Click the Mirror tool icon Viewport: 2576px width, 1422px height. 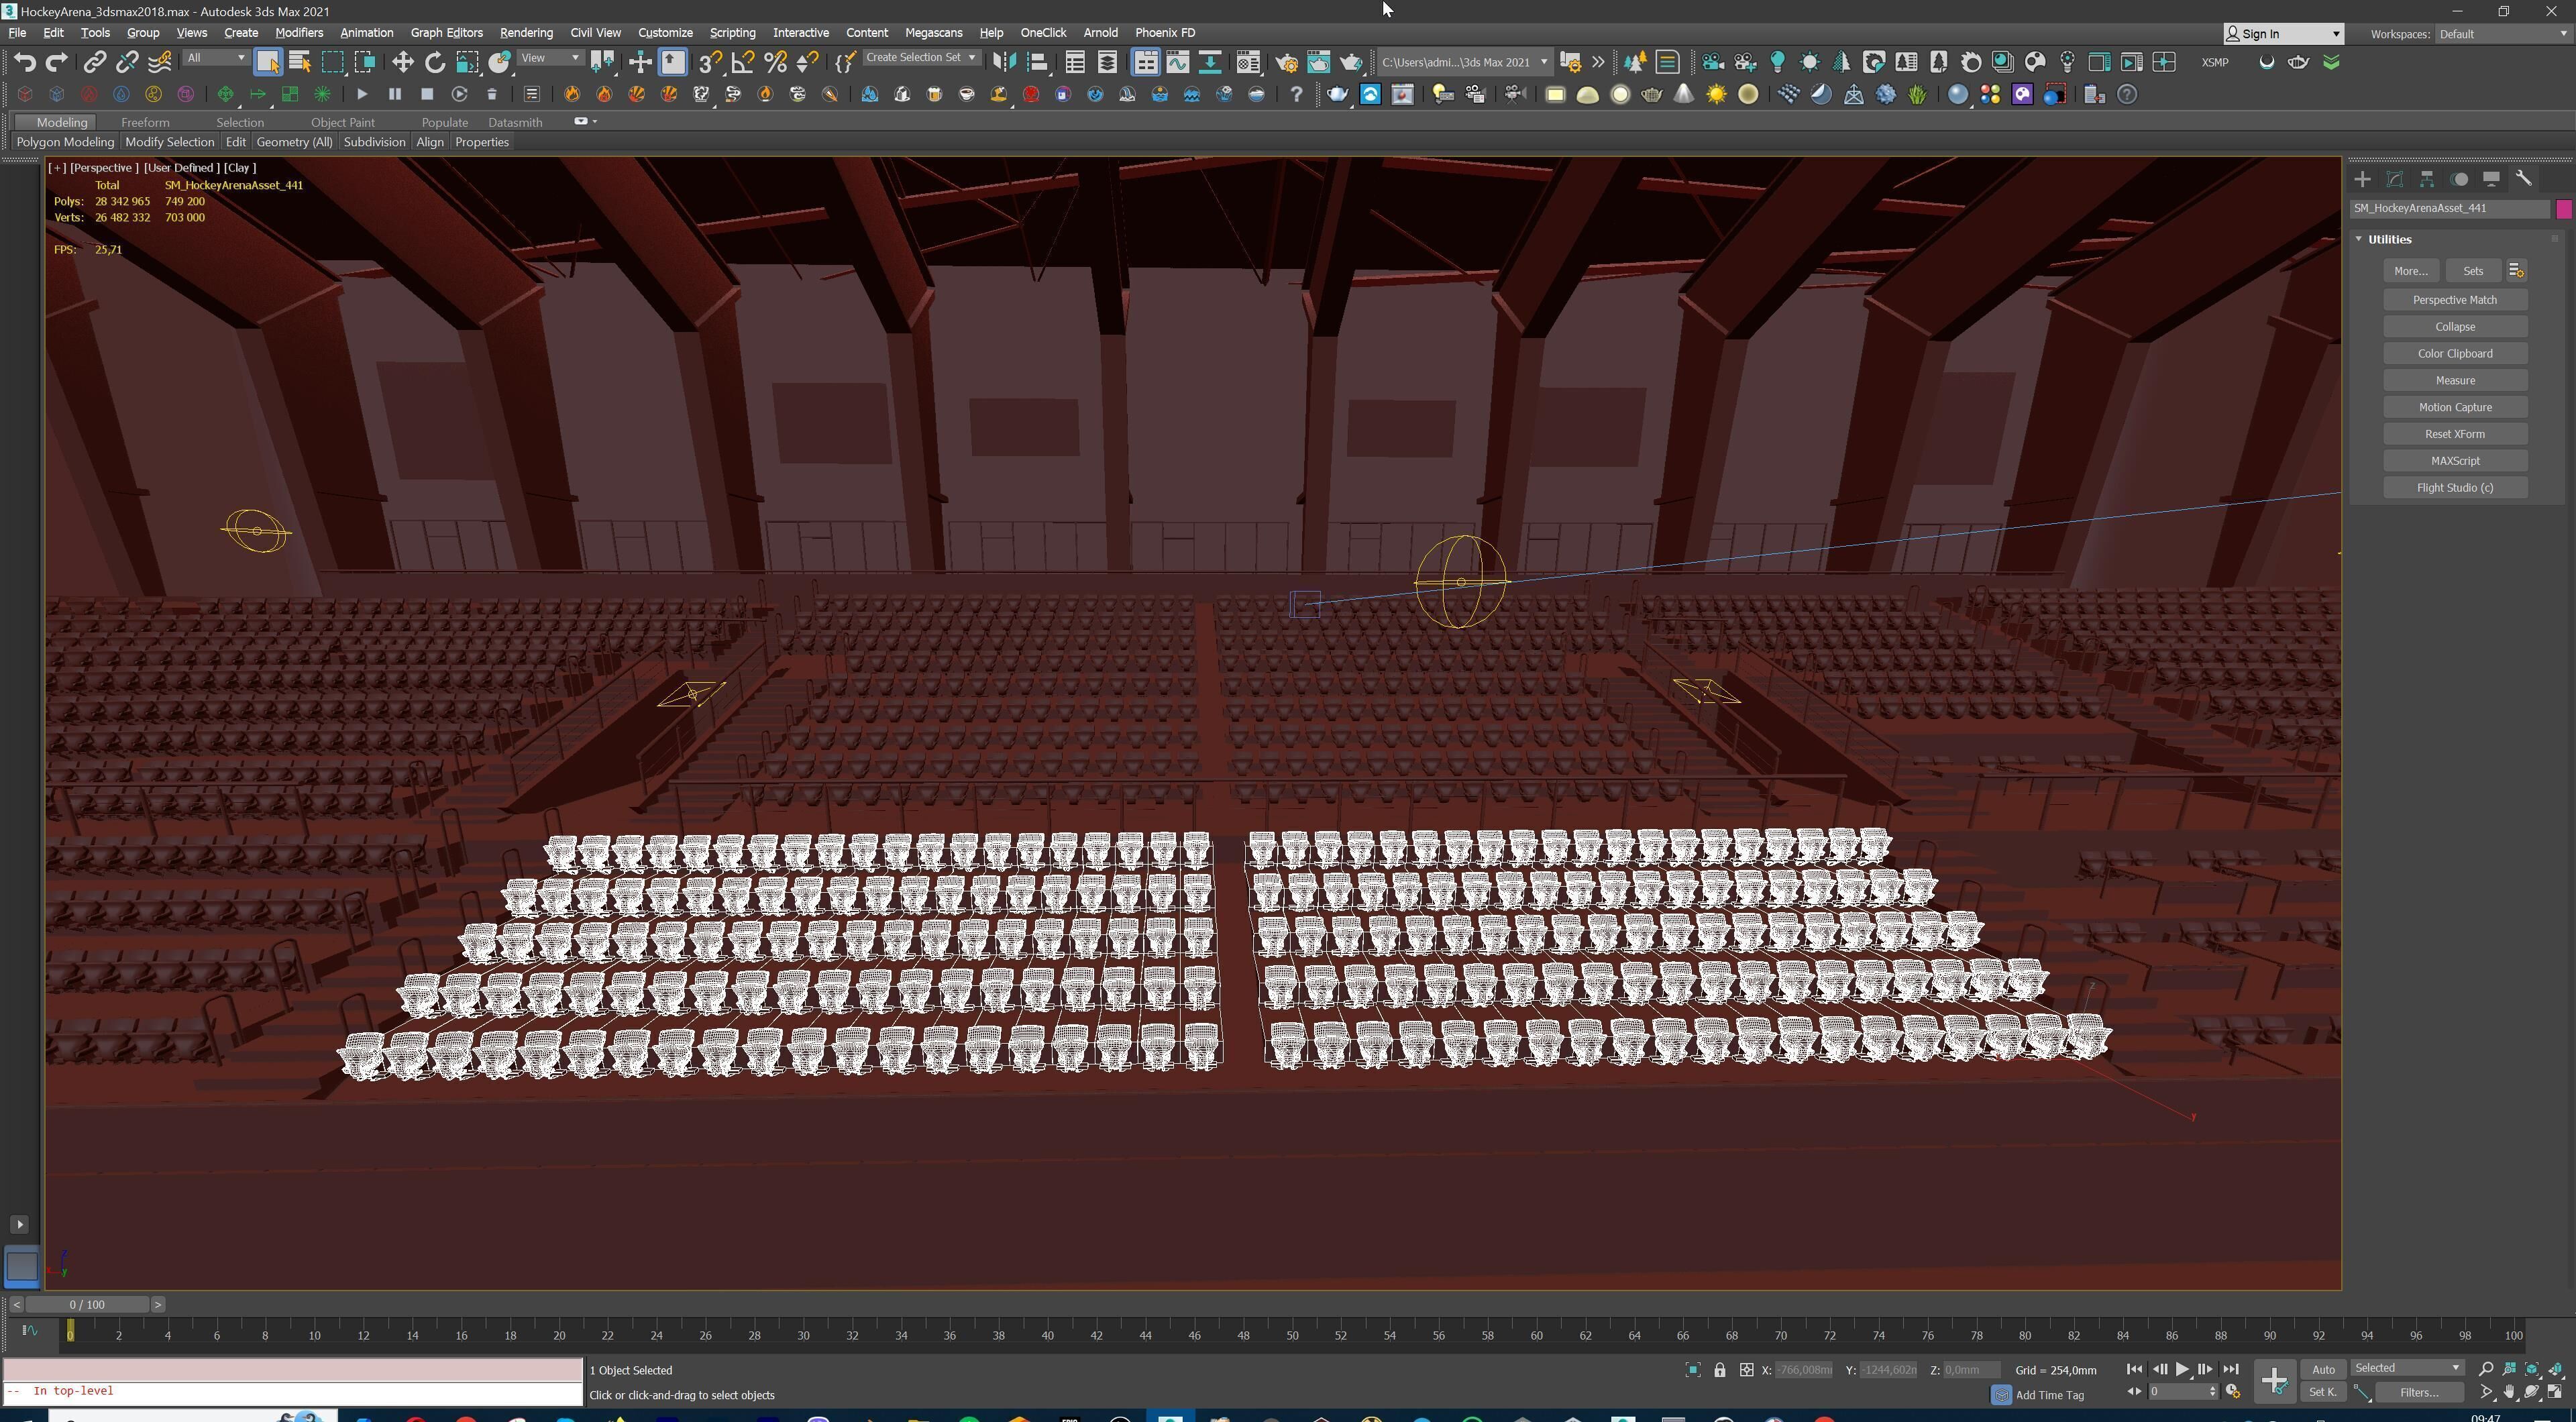[1004, 62]
